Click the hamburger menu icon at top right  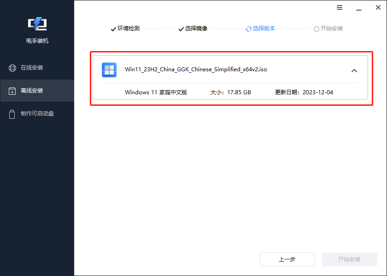(x=340, y=7)
